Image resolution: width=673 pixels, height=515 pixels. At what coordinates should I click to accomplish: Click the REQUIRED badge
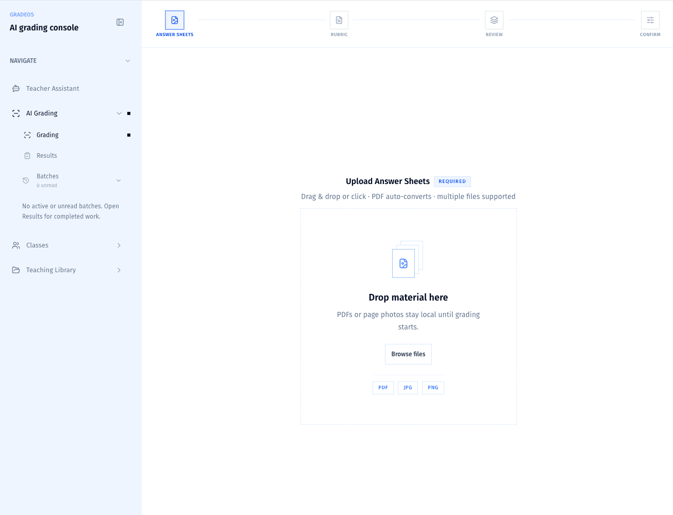coord(452,181)
